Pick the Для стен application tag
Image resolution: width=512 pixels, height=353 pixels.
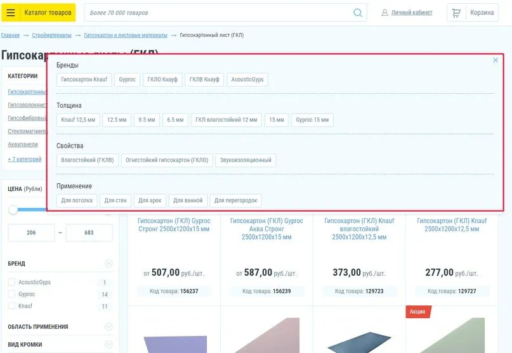(x=115, y=200)
